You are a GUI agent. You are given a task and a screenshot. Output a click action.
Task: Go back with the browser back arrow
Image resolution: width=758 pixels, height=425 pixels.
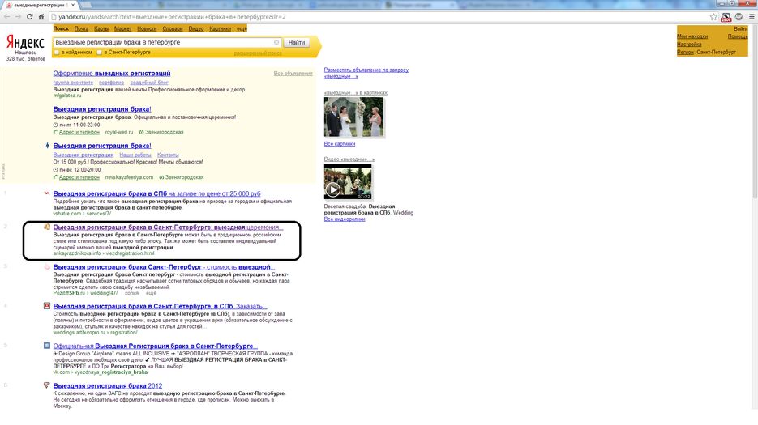point(6,16)
